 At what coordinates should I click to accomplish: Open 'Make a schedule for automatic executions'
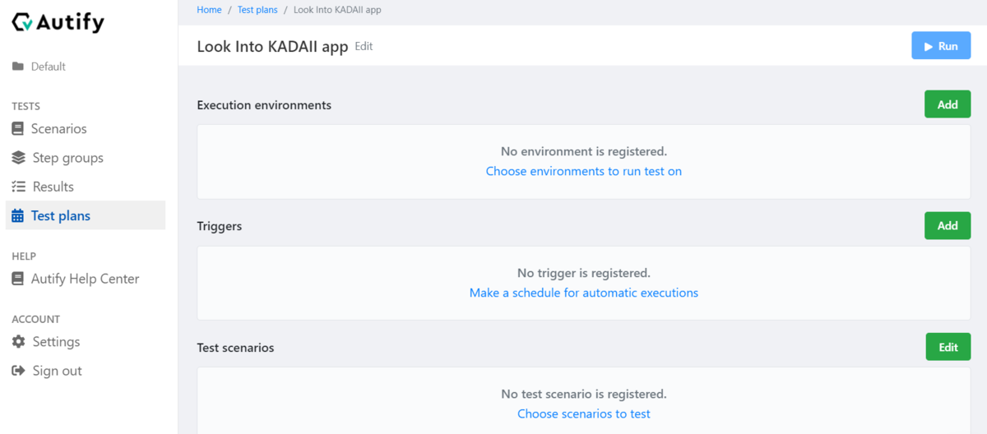coord(584,293)
